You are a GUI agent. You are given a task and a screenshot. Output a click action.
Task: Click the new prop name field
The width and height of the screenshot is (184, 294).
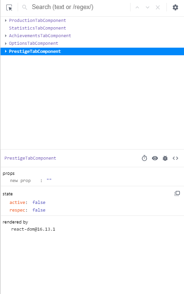pyautogui.click(x=20, y=181)
